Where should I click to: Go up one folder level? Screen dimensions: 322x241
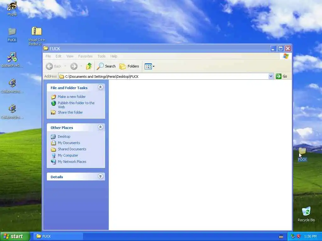click(89, 66)
